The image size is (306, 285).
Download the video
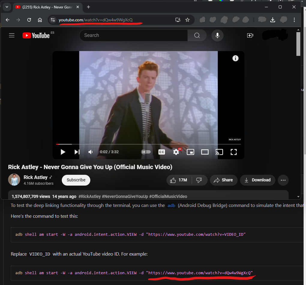(x=258, y=180)
